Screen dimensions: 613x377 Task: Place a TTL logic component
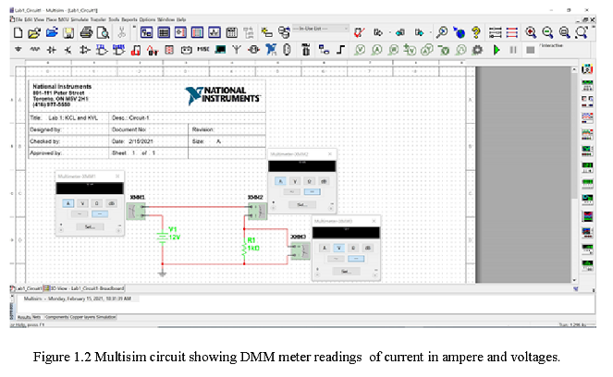[x=102, y=50]
